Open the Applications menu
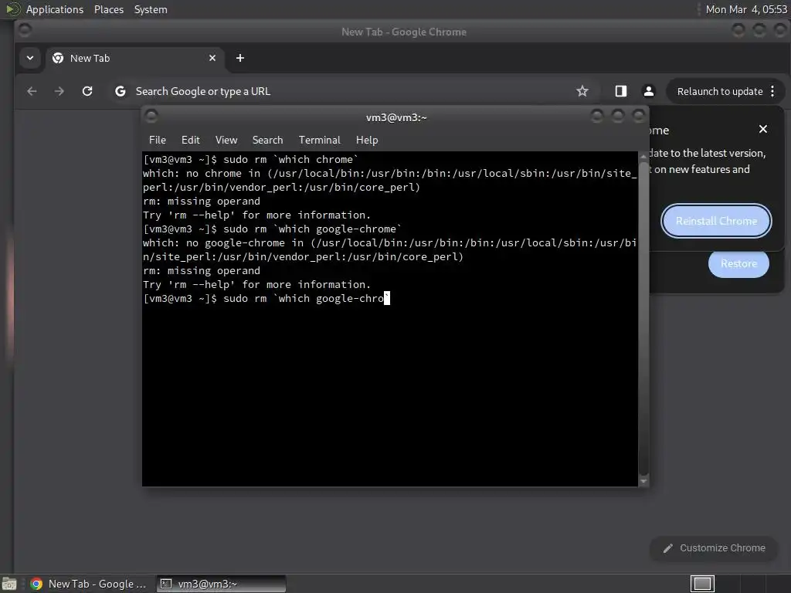 (x=55, y=9)
